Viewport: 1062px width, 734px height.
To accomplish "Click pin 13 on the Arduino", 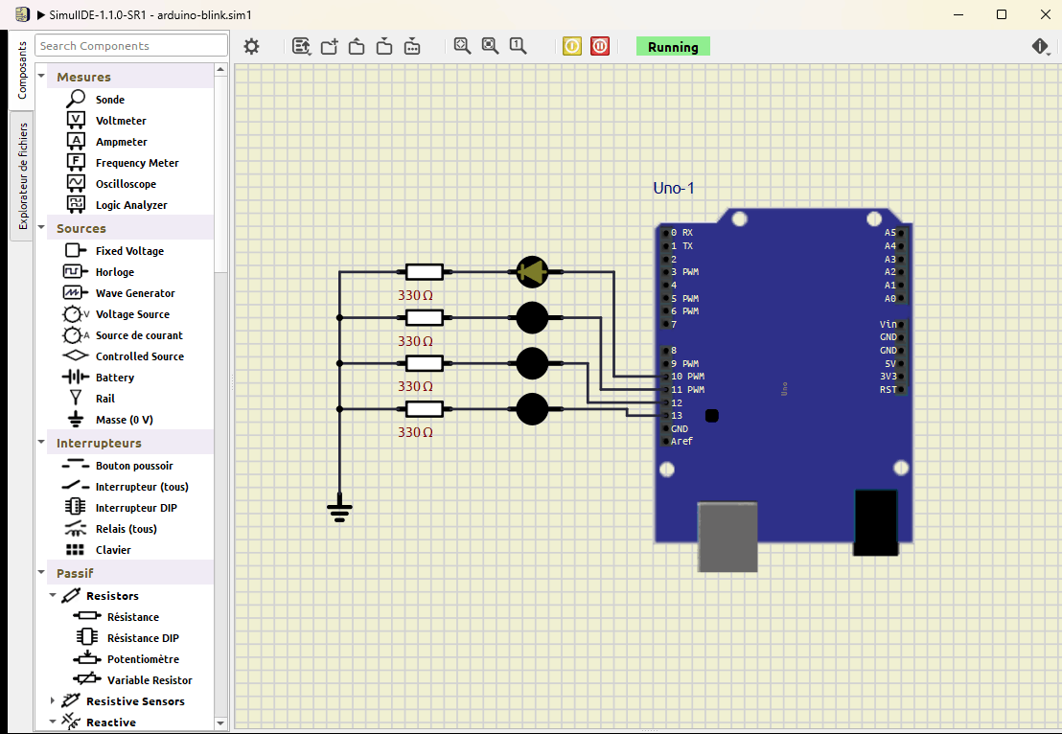I will point(666,416).
